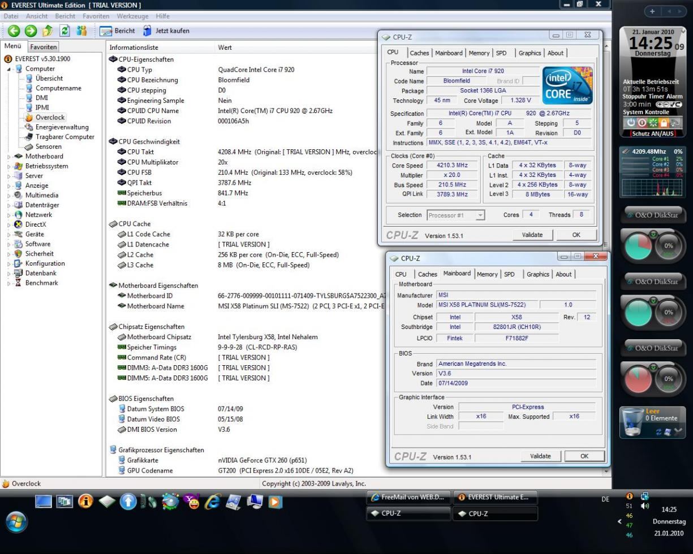Open the Bericht report wizard
Screen dimensions: 693x554
point(118,31)
